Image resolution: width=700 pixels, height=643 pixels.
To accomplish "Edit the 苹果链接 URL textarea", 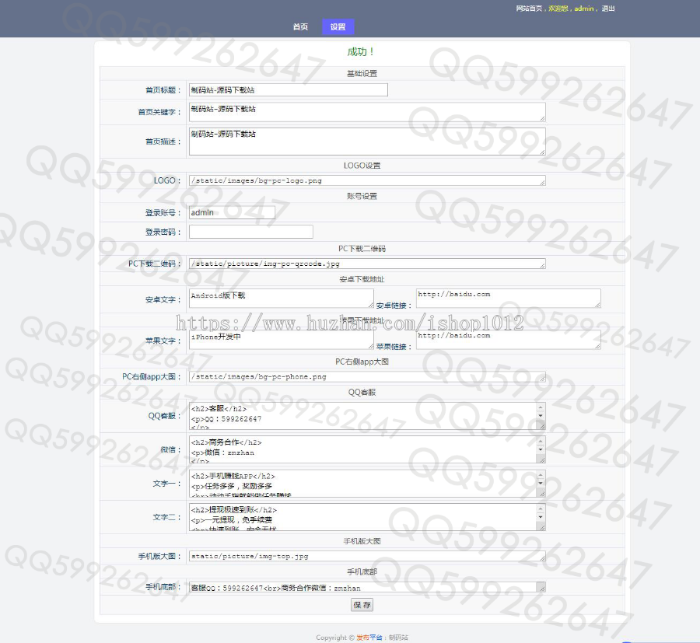I will [509, 340].
